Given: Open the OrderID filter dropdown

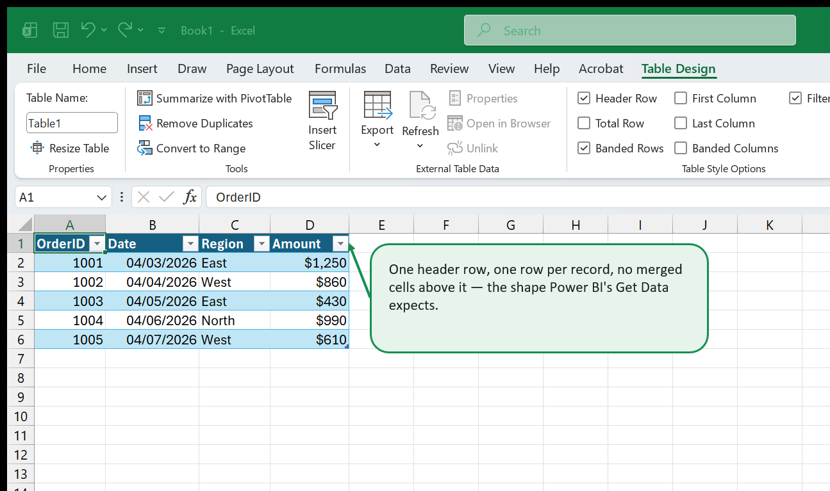Looking at the screenshot, I should (97, 244).
